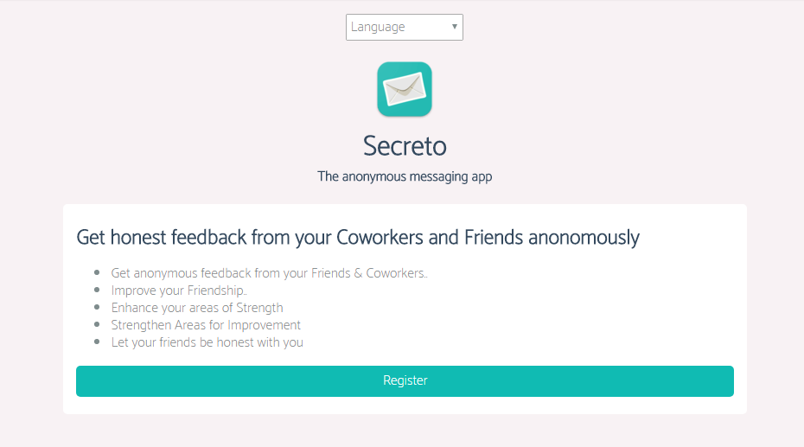The width and height of the screenshot is (804, 447).
Task: Select the 'The anonymous messaging app' tagline
Action: pos(405,177)
